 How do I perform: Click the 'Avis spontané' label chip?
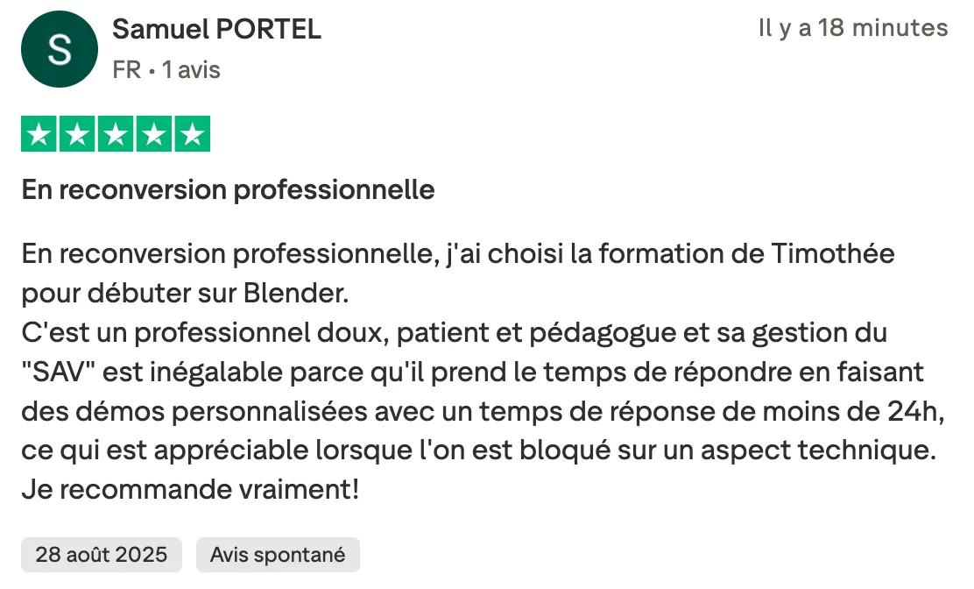[x=278, y=554]
